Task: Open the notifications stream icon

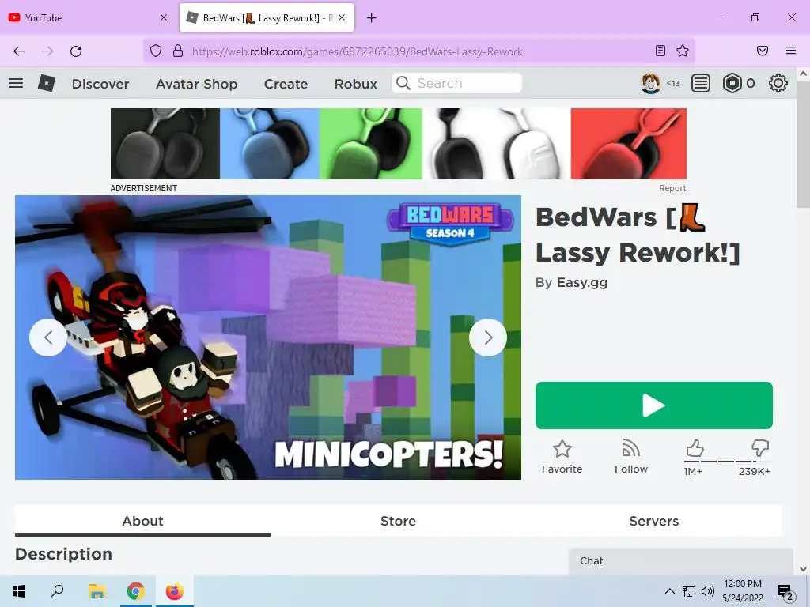Action: point(701,83)
